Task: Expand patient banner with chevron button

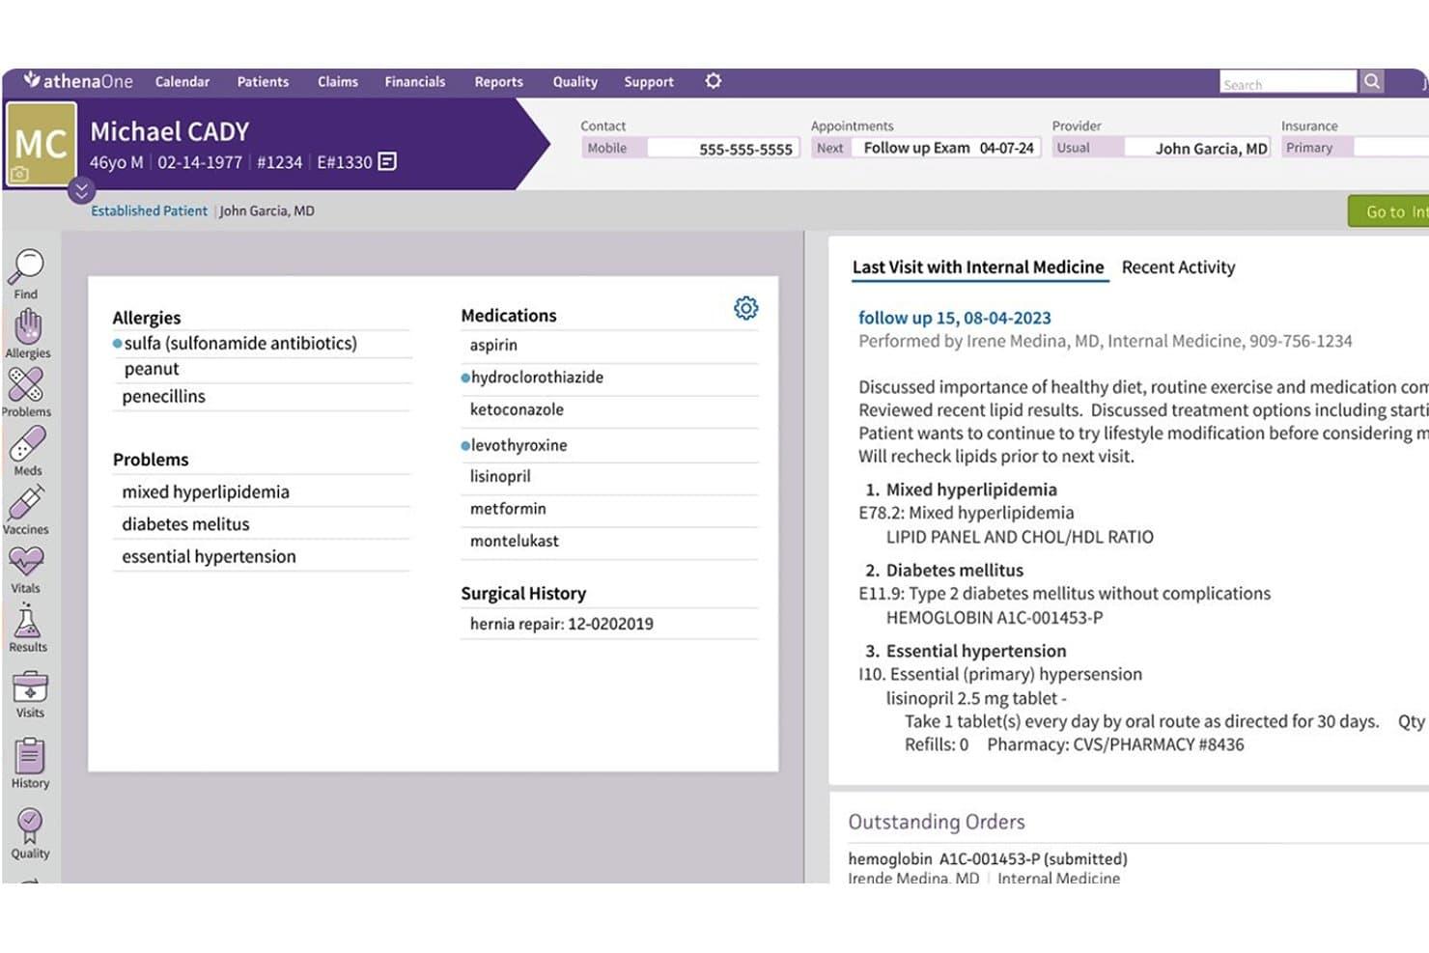Action: 81,191
